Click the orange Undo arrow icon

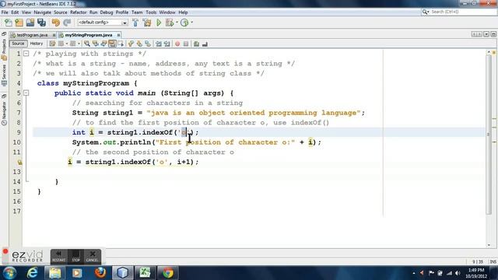[x=56, y=23]
